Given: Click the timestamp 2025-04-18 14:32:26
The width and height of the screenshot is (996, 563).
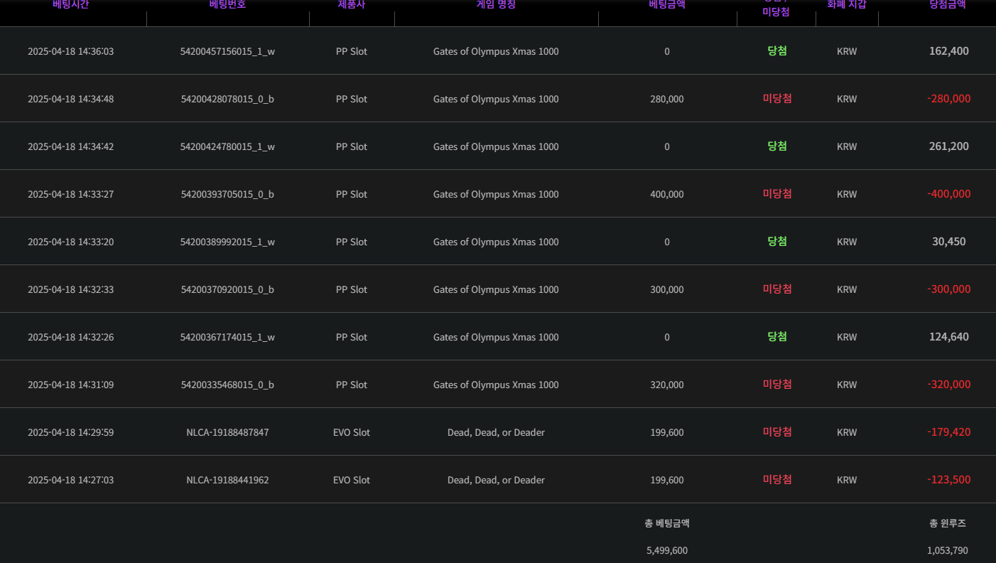Looking at the screenshot, I should (x=70, y=337).
